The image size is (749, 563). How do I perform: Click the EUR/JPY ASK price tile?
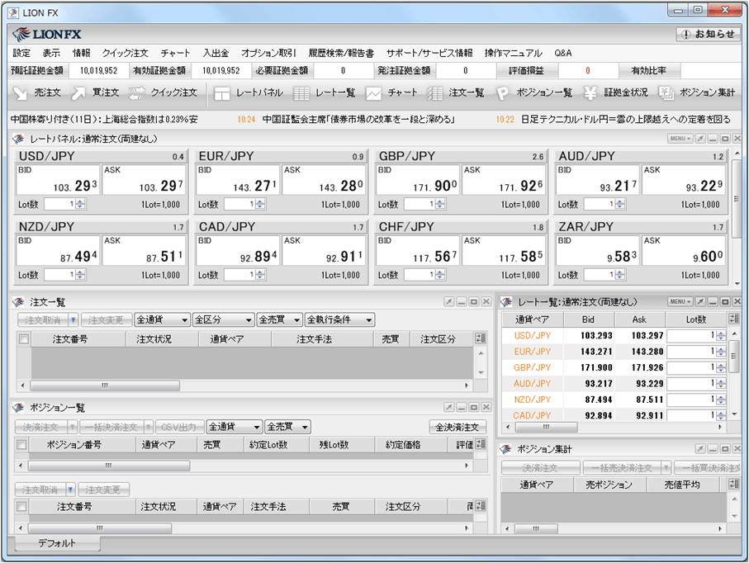(324, 180)
